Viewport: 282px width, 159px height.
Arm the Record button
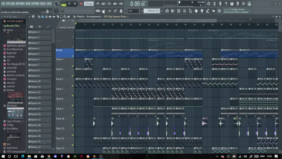[81, 3]
